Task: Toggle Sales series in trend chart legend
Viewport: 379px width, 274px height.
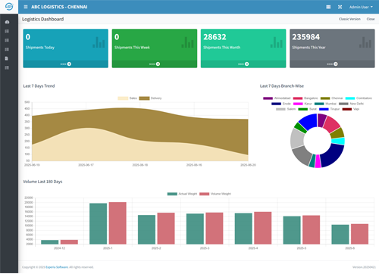Action: pyautogui.click(x=127, y=98)
